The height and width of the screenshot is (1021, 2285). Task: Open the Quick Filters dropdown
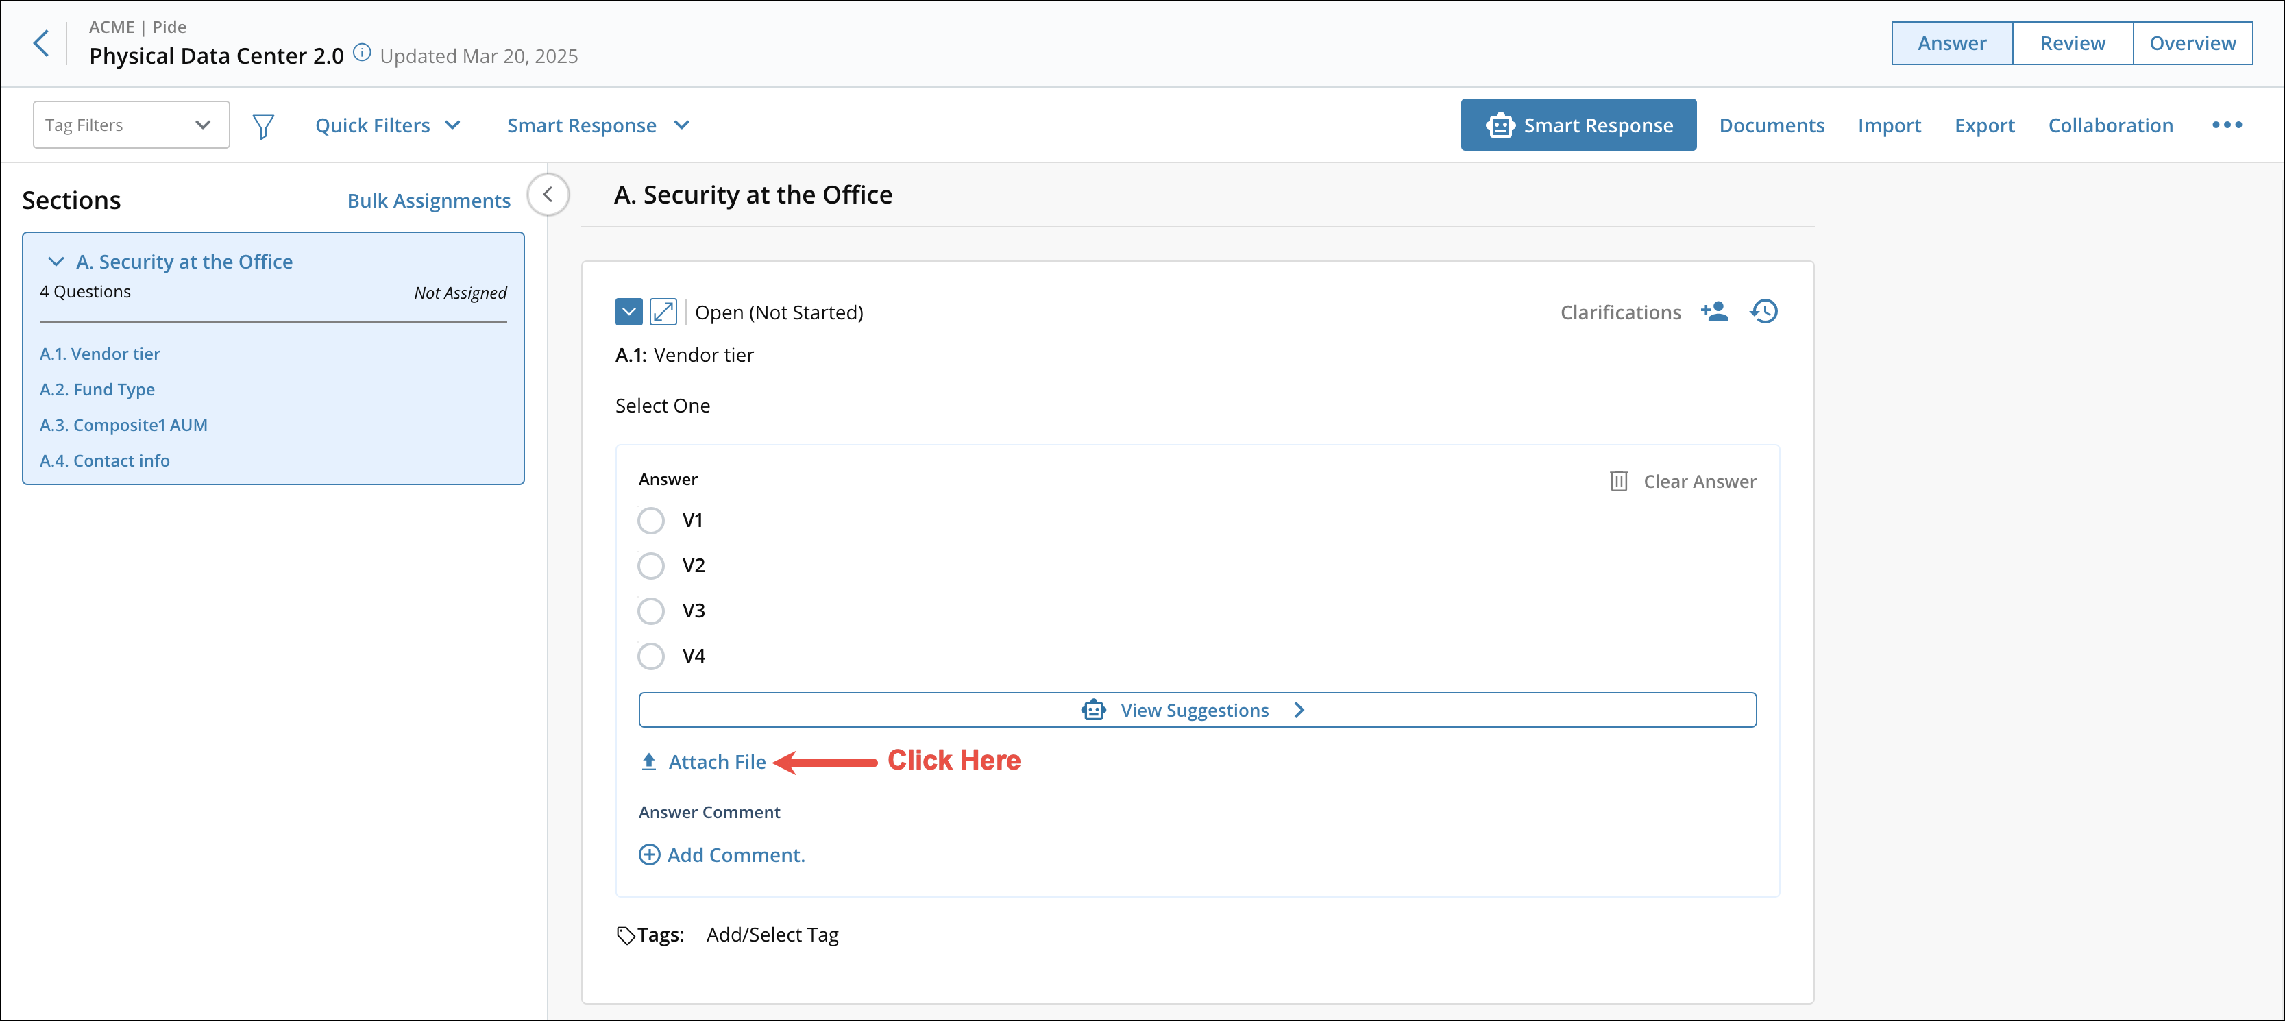pyautogui.click(x=388, y=124)
